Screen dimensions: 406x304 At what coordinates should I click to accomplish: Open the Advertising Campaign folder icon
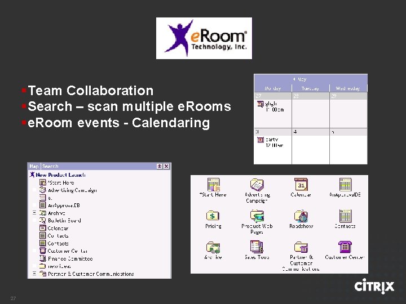(257, 185)
